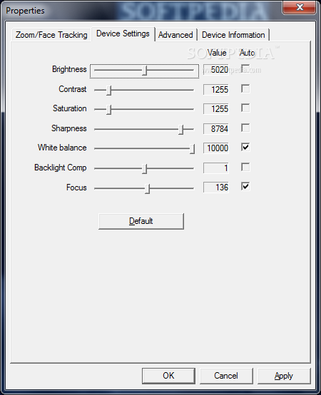Click the Brightness value field 5020
The width and height of the screenshot is (321, 395).
pyautogui.click(x=216, y=70)
